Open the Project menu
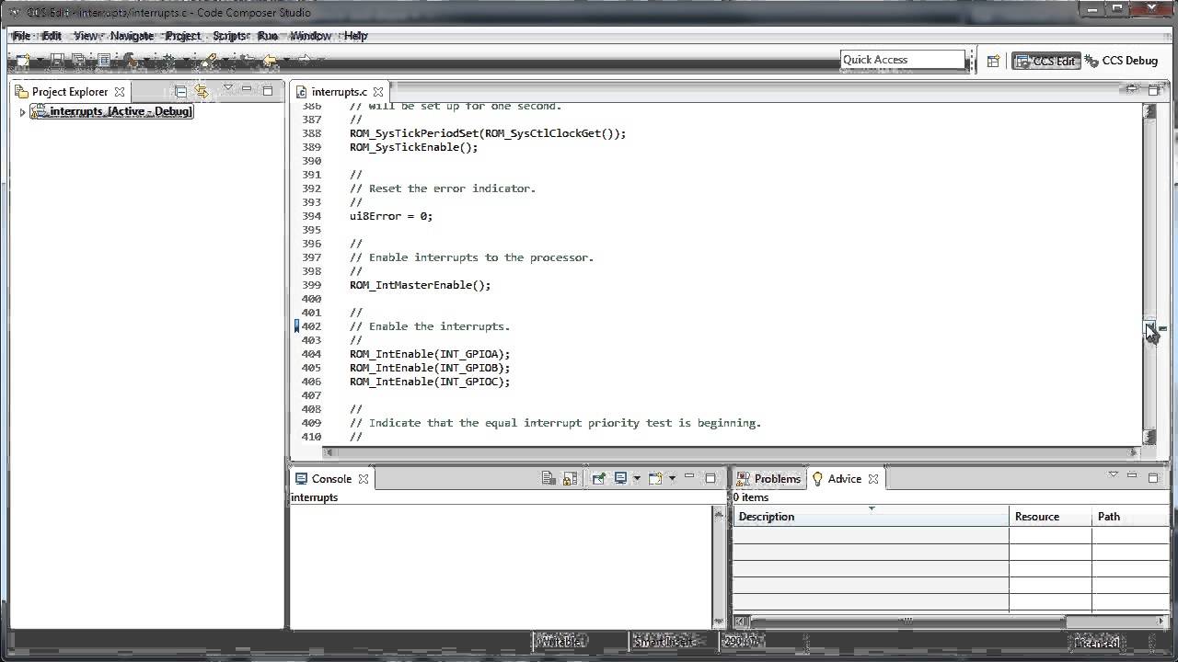 182,36
